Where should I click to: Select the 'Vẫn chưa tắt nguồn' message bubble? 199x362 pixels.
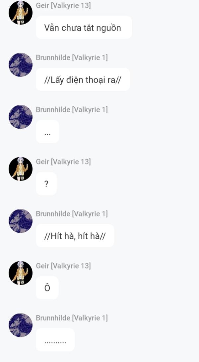tap(84, 28)
